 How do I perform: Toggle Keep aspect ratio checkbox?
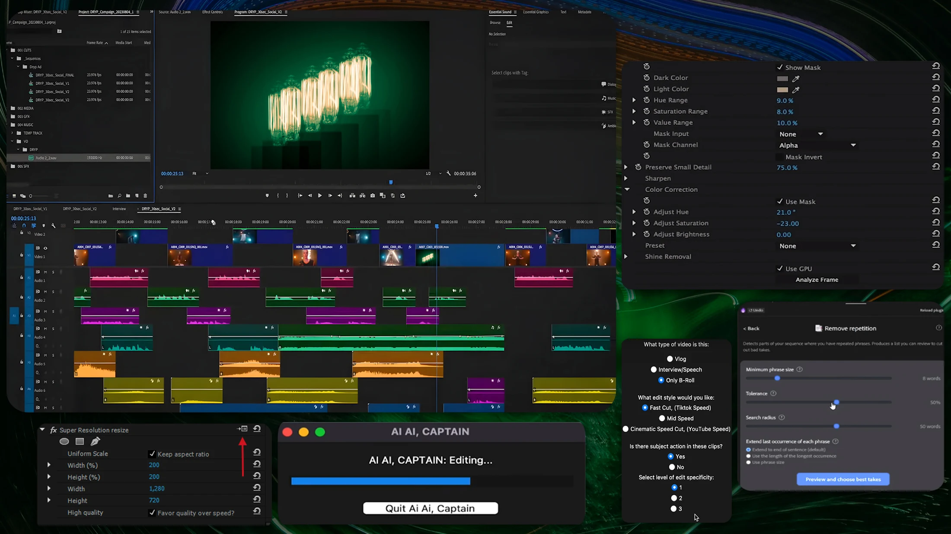[152, 454]
